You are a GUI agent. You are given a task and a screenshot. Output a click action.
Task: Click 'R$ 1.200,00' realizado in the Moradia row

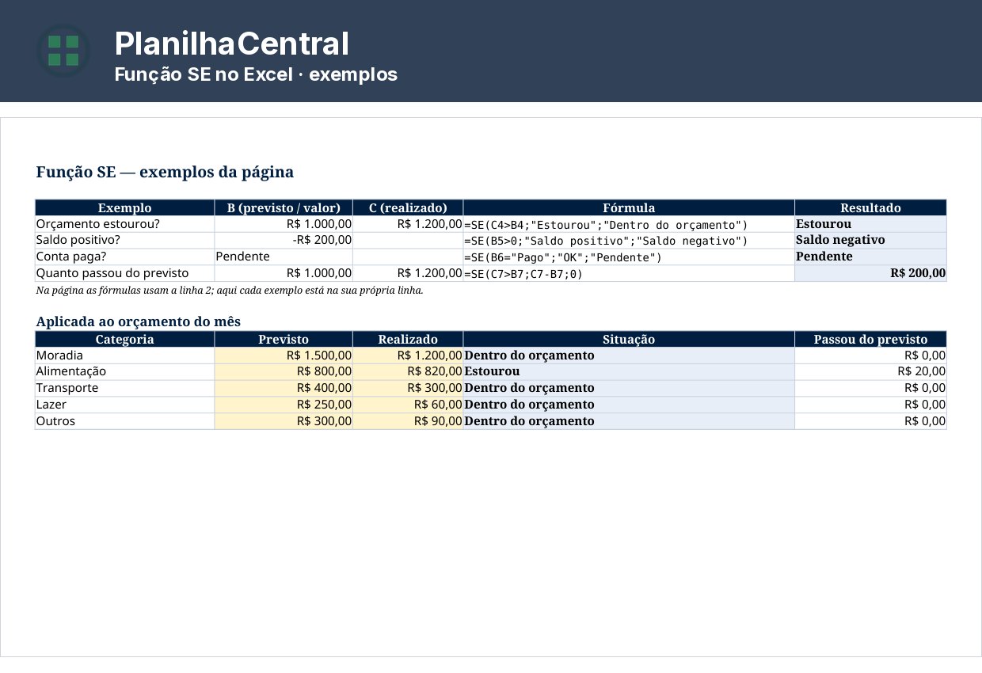408,356
